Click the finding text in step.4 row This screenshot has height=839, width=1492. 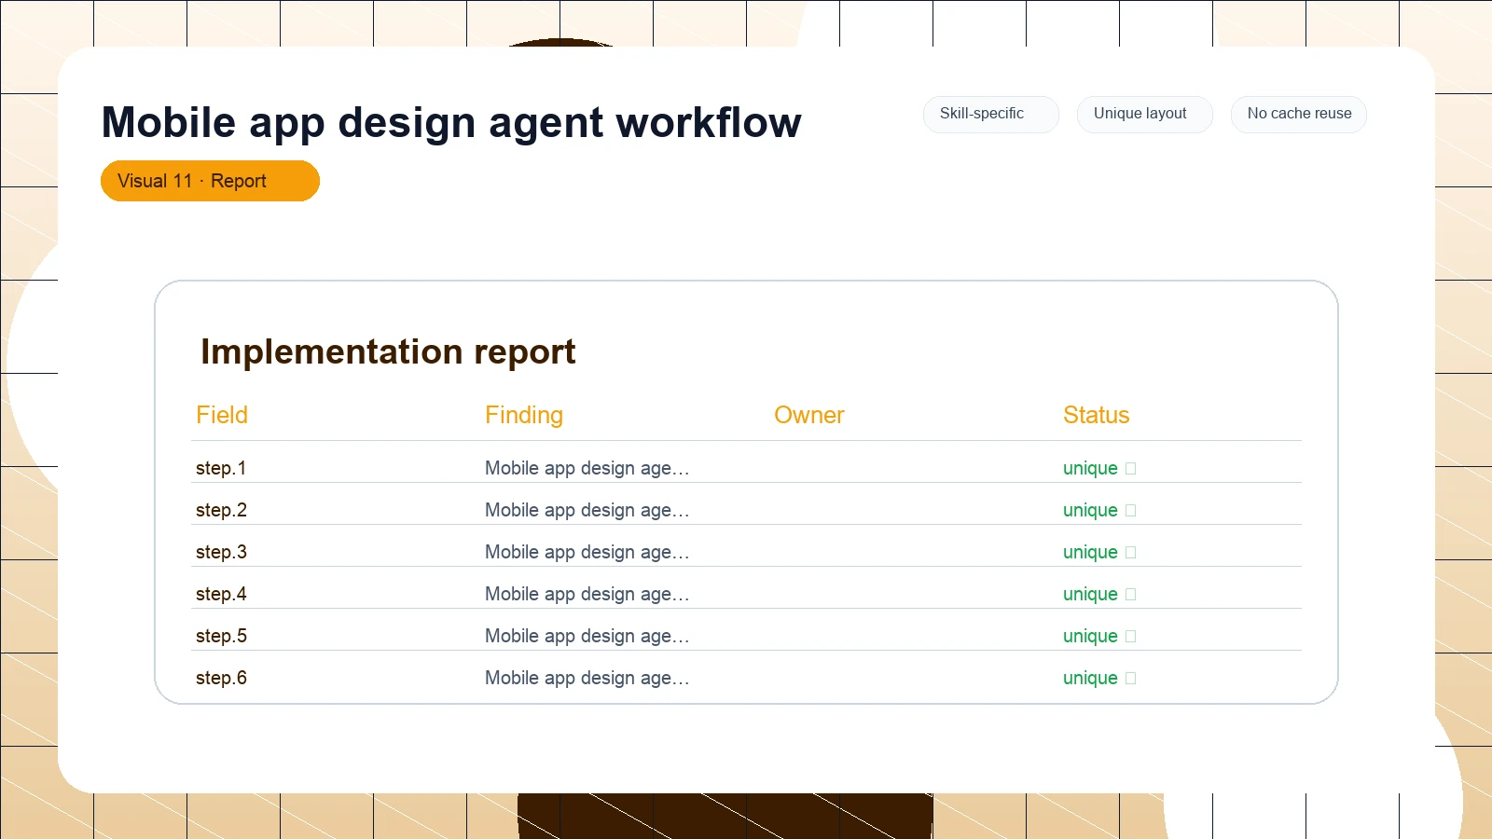[587, 594]
